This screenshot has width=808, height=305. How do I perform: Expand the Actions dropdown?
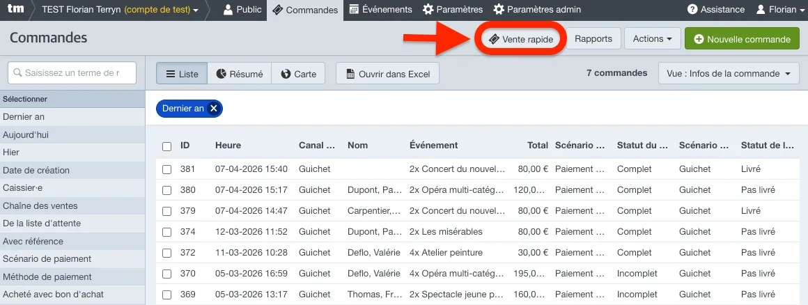click(x=653, y=38)
